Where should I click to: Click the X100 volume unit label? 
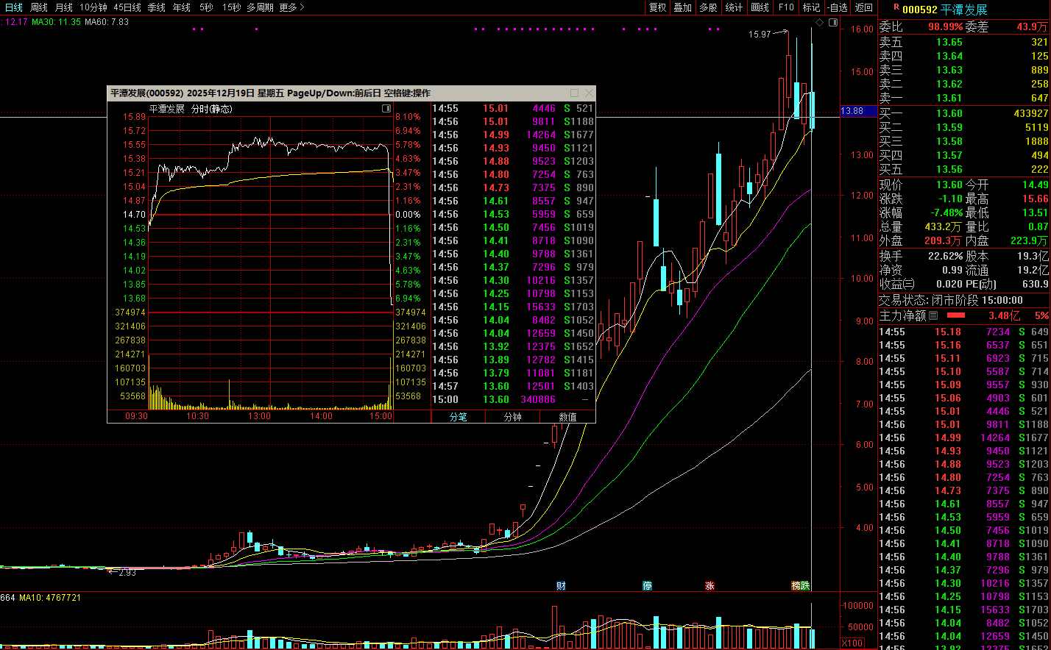853,643
